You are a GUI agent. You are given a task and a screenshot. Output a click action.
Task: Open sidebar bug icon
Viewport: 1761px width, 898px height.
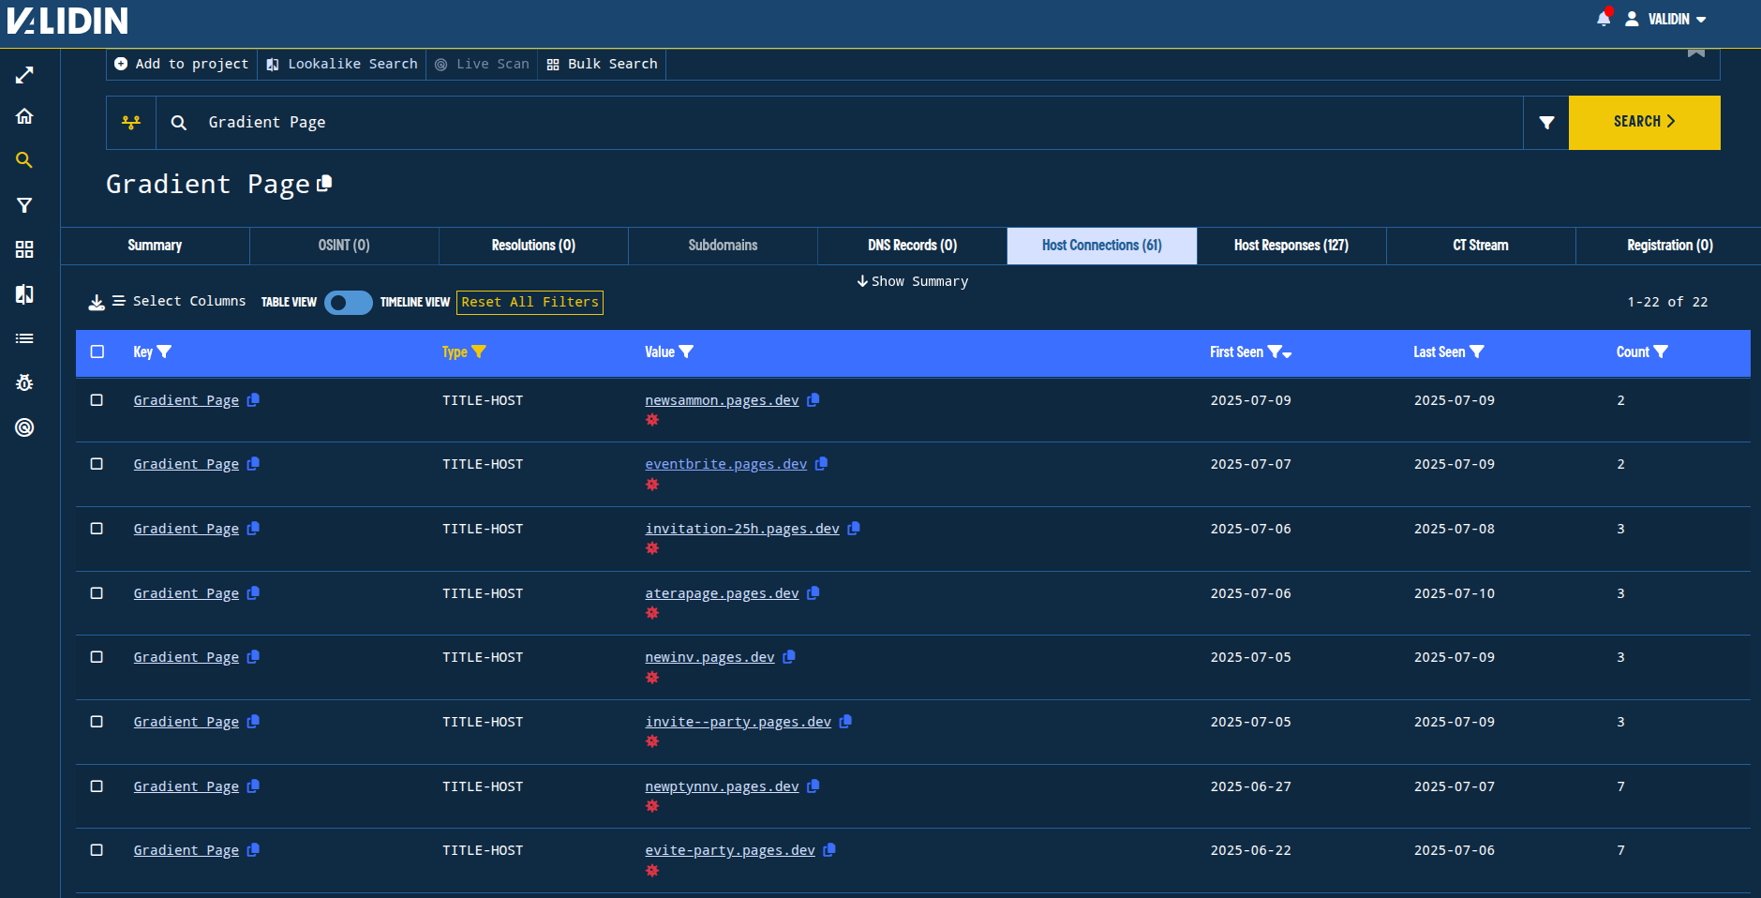click(24, 382)
